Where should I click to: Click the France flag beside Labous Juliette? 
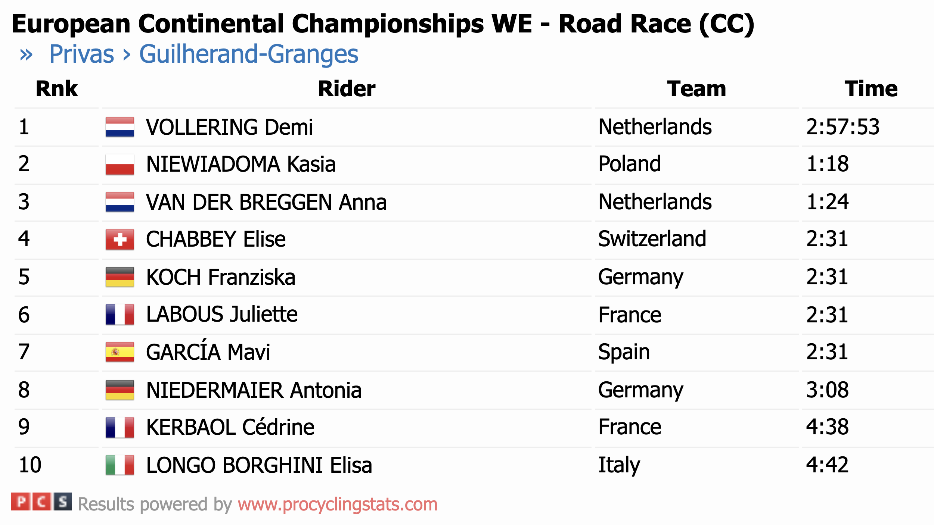click(120, 315)
